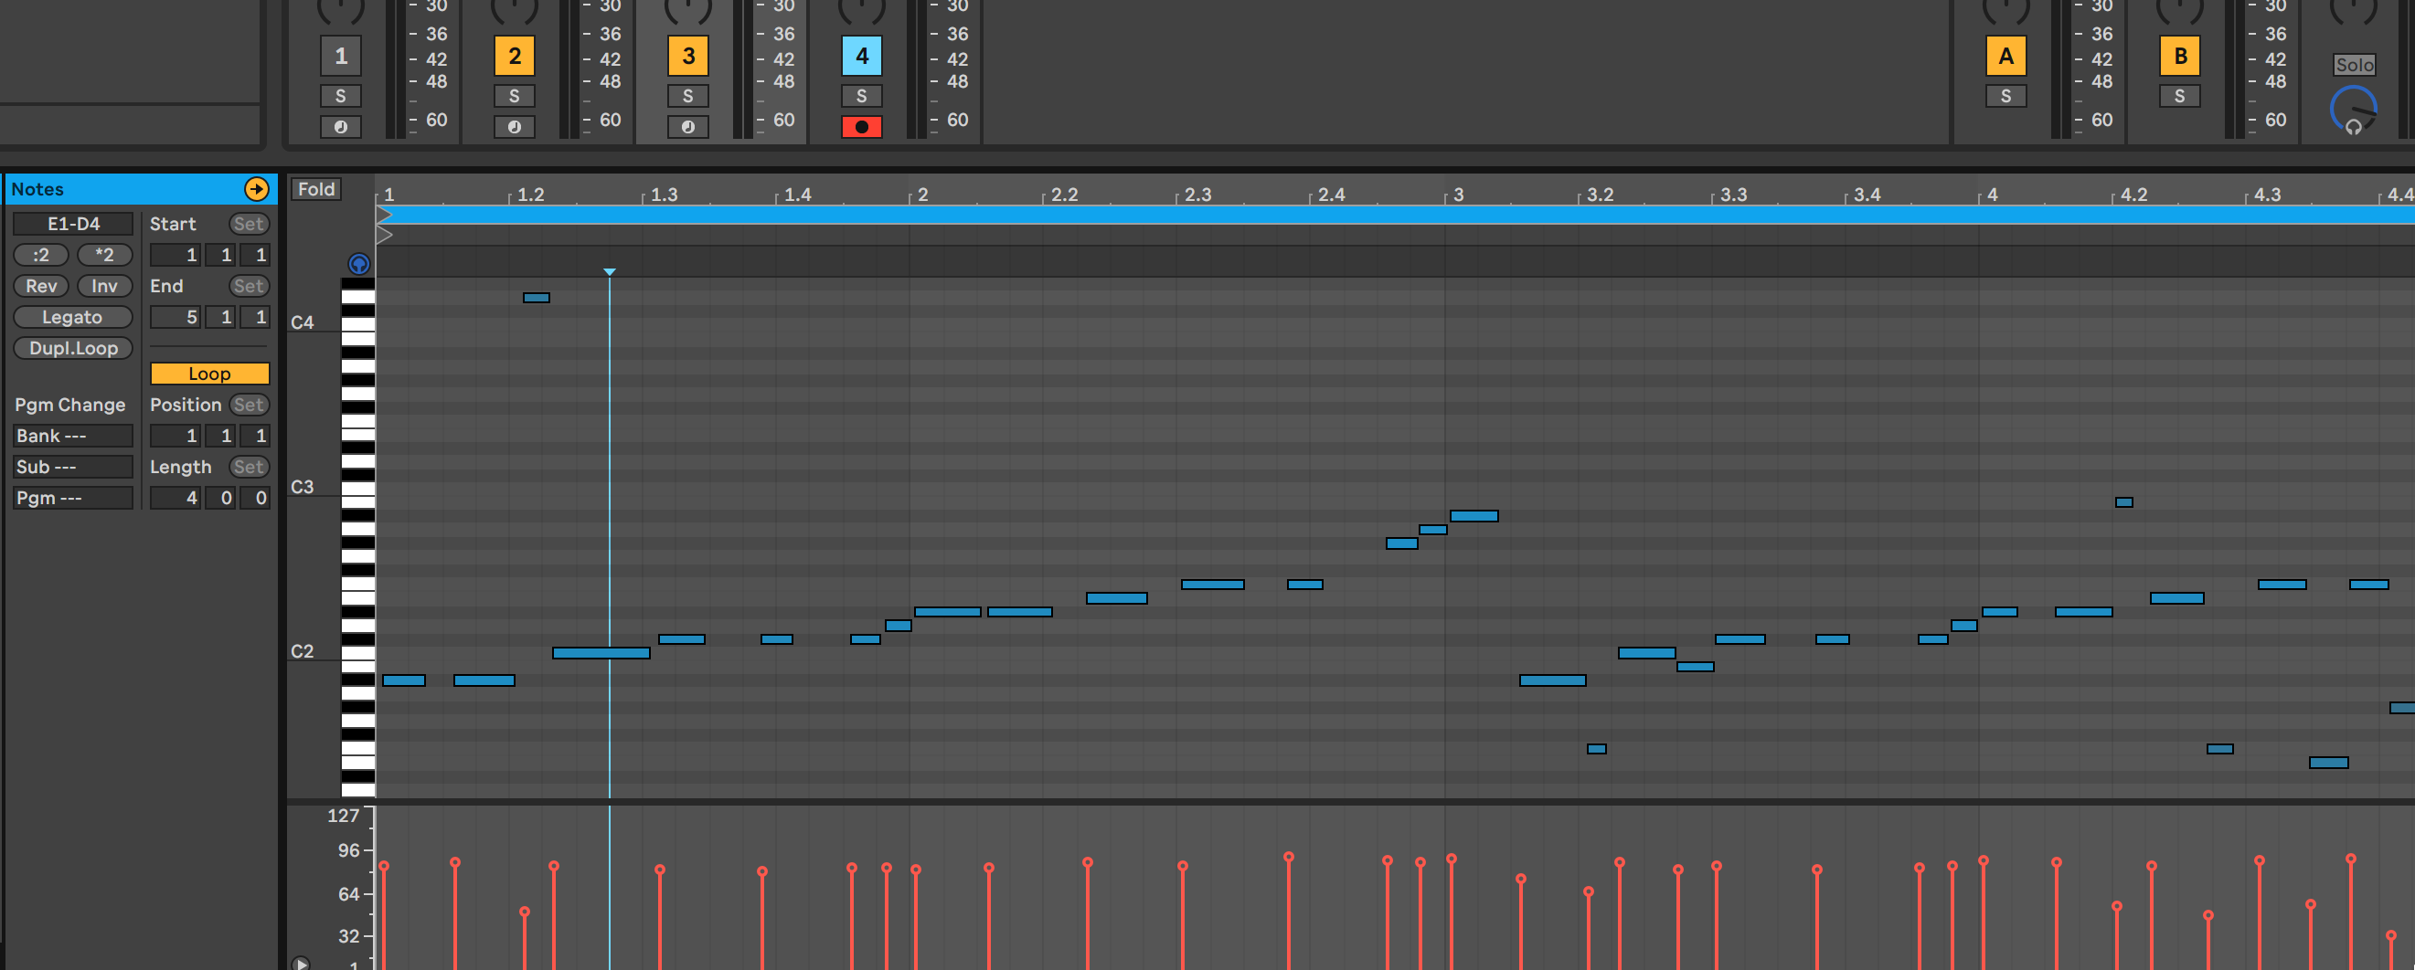
Task: Solo Return A track
Action: tap(2005, 96)
